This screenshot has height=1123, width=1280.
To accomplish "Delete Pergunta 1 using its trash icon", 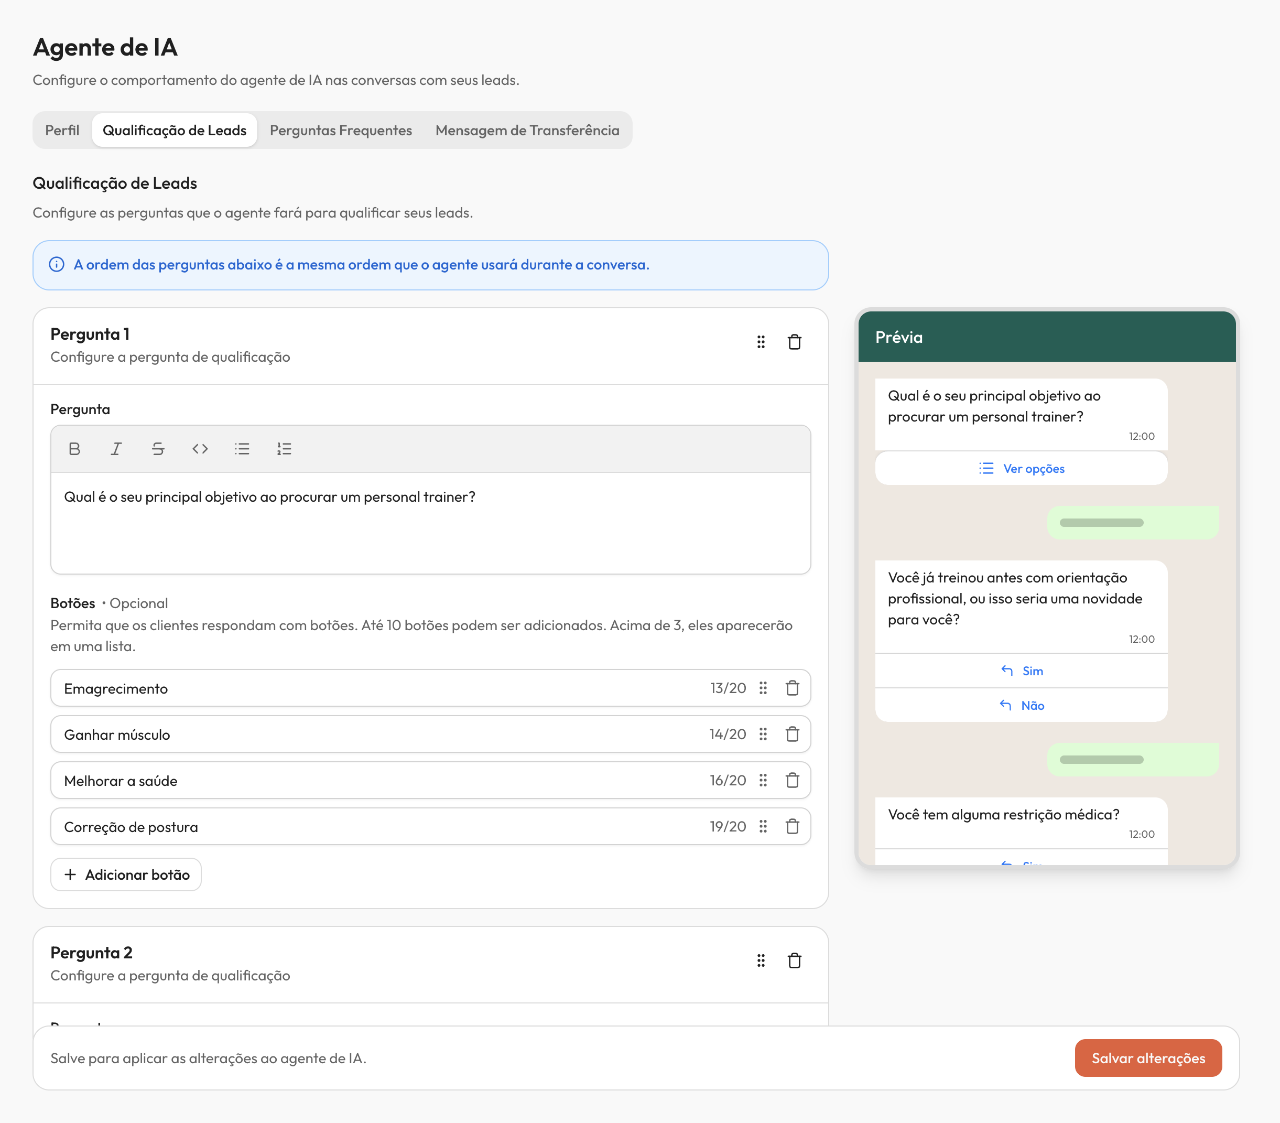I will coord(795,342).
